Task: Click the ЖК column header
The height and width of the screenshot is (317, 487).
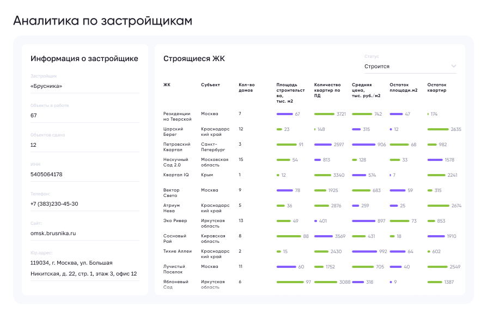Action: (x=167, y=85)
